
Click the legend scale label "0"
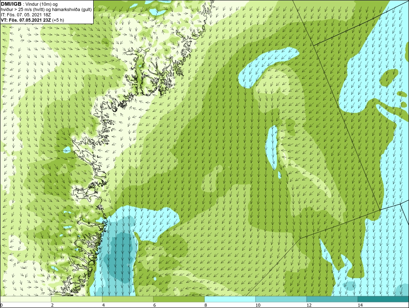click(x=1, y=305)
